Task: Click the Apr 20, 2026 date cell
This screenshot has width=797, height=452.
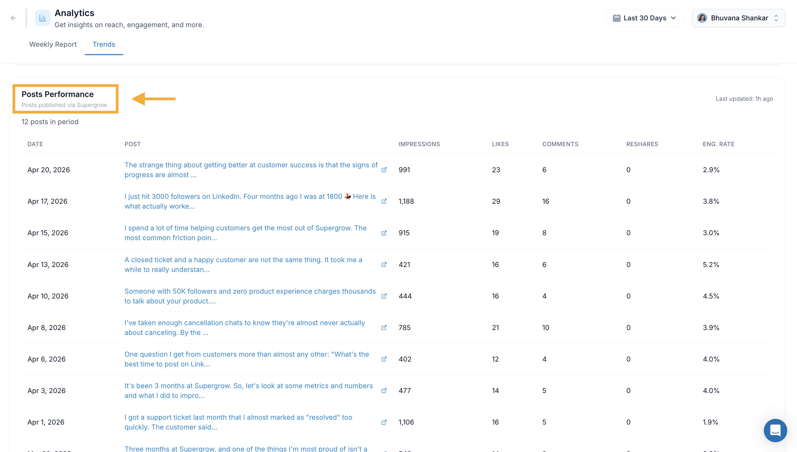Action: coord(48,170)
